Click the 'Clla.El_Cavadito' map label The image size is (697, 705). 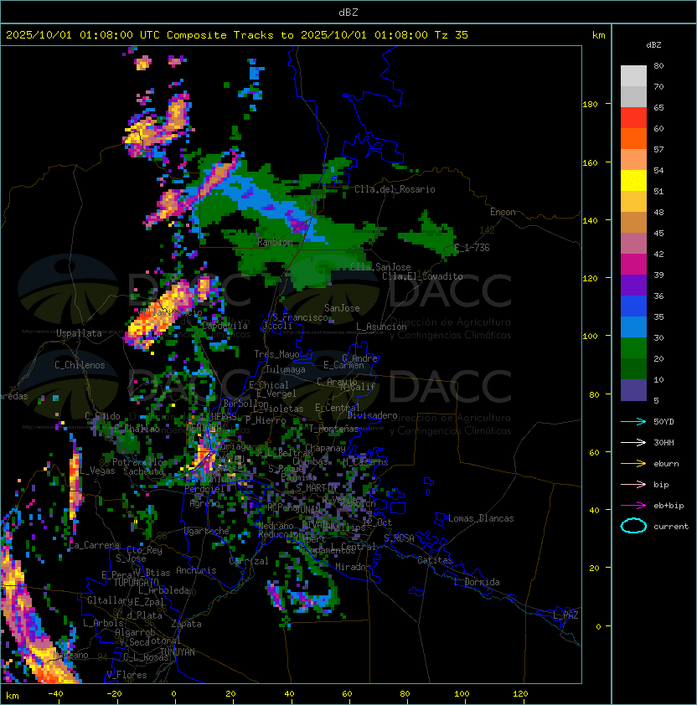422,276
